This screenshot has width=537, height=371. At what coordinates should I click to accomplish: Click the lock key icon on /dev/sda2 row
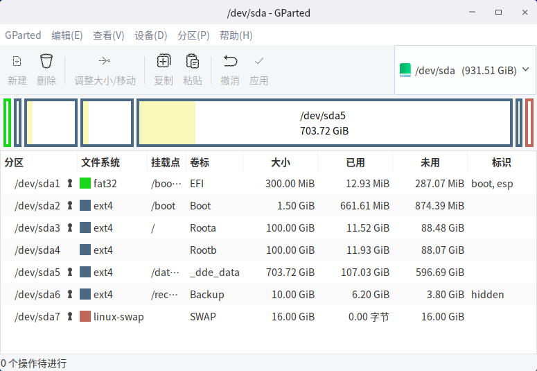click(x=70, y=205)
